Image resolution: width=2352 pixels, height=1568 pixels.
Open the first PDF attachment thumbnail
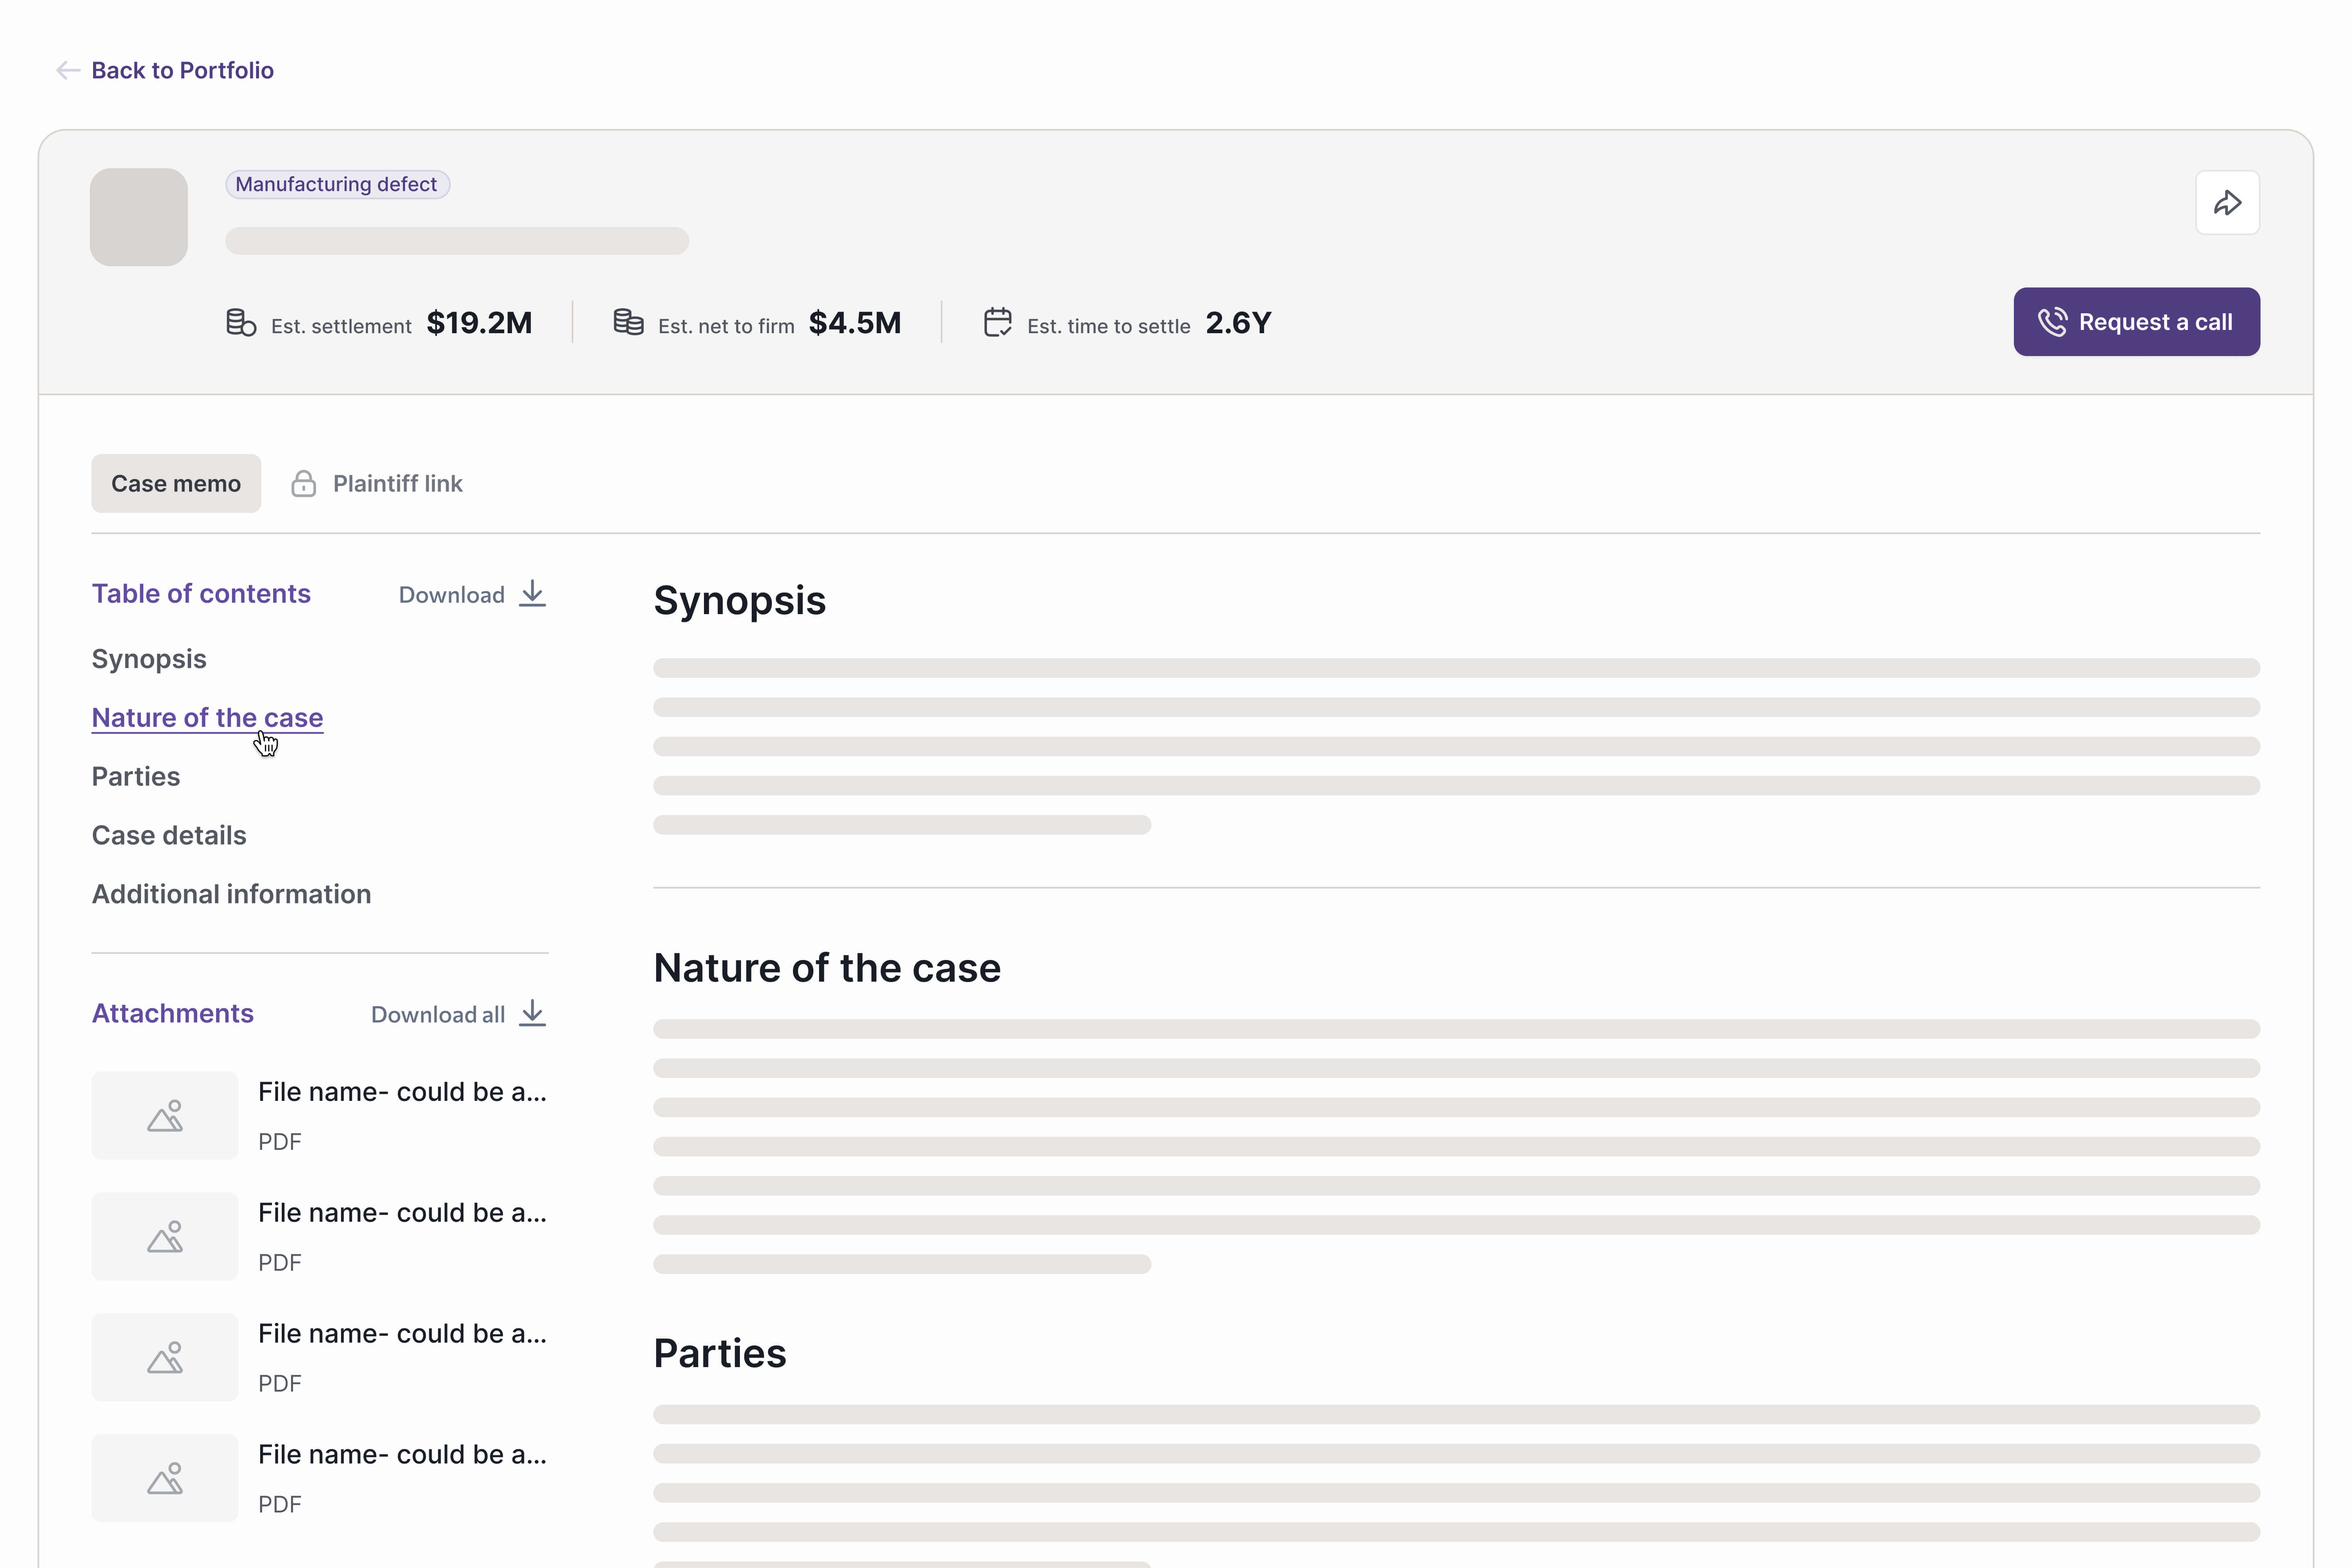point(165,1116)
